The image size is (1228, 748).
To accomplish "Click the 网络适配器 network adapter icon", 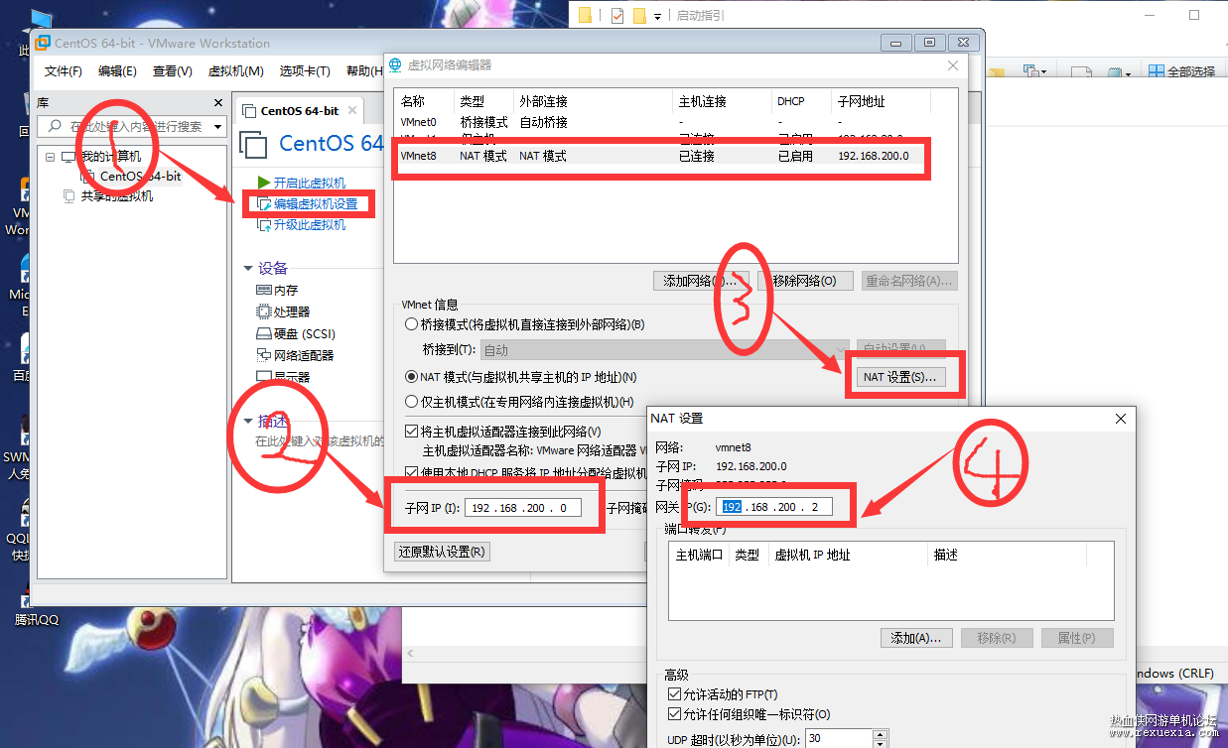I will [264, 355].
